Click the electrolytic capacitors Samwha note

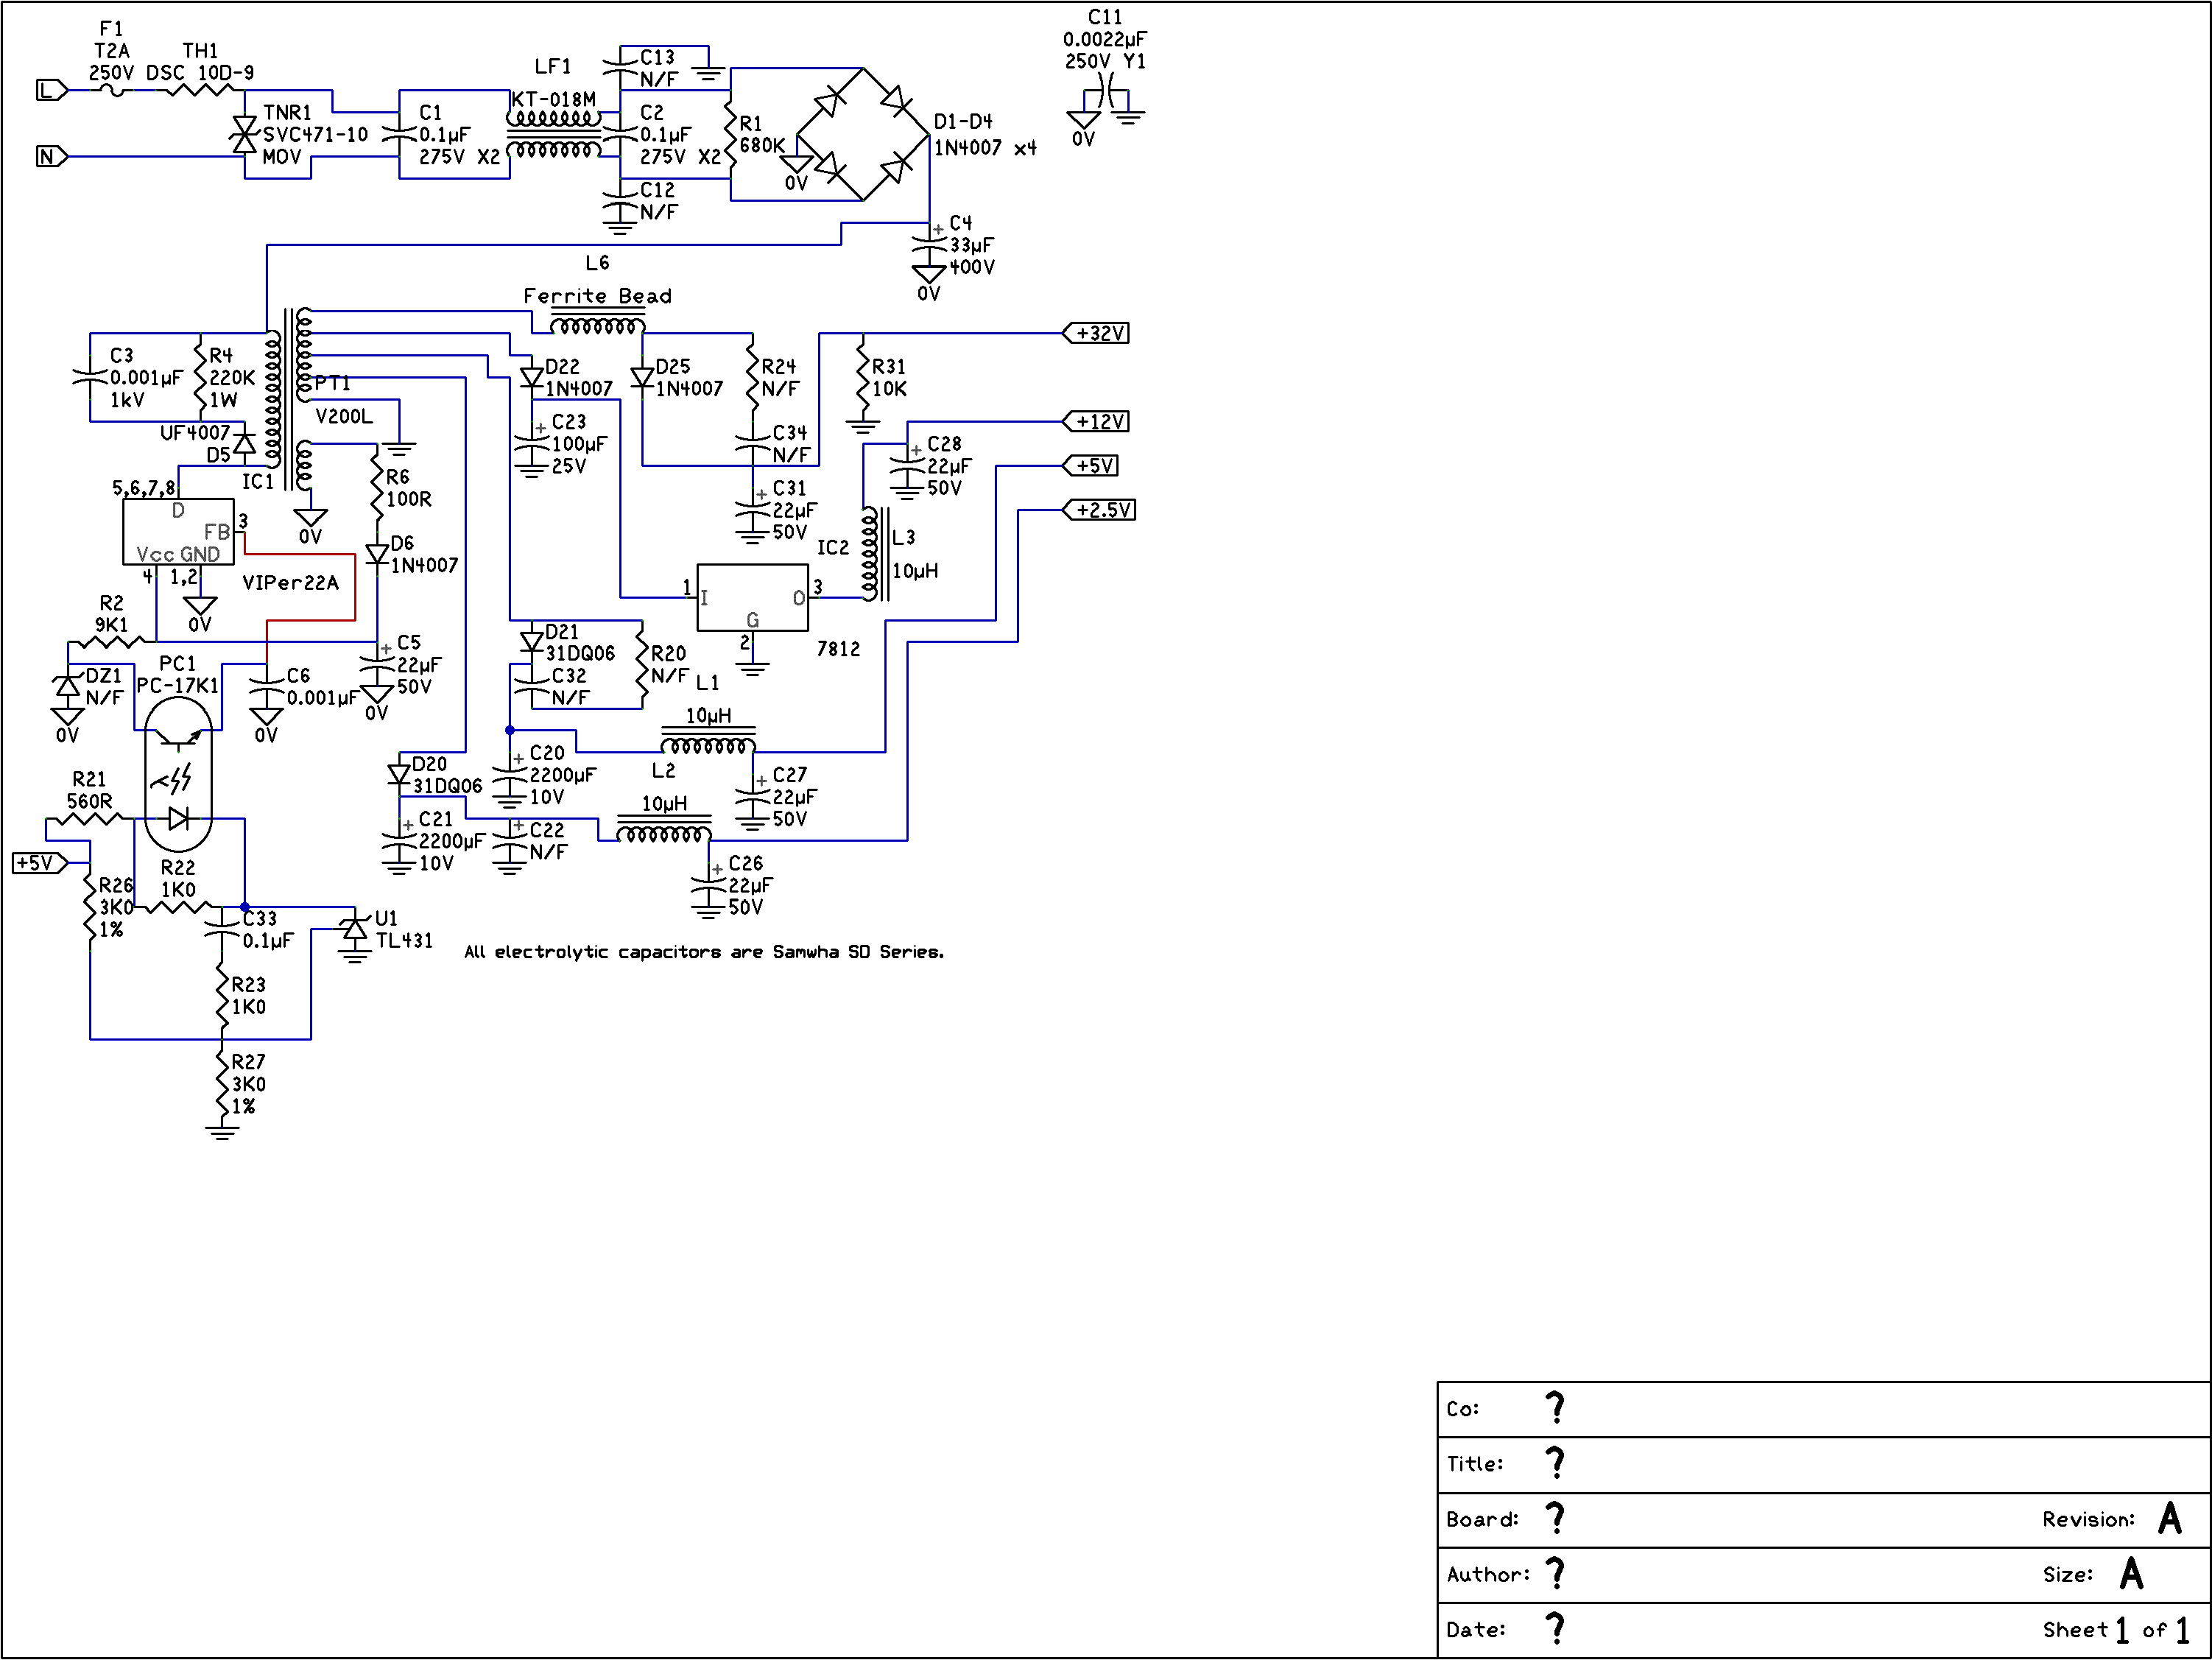[704, 951]
